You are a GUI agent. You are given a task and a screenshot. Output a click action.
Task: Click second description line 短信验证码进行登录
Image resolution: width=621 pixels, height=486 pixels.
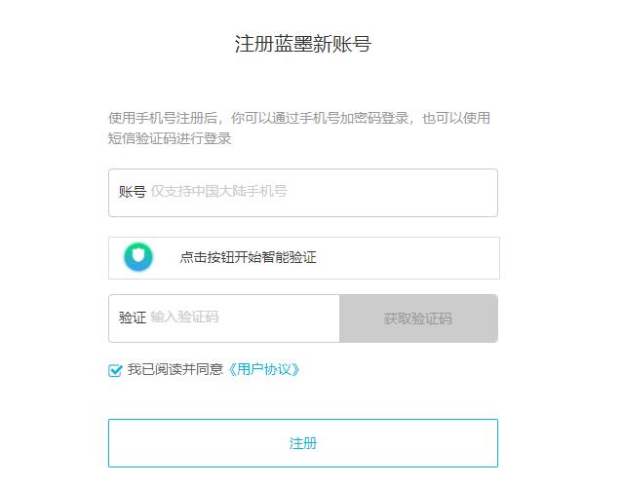point(170,138)
